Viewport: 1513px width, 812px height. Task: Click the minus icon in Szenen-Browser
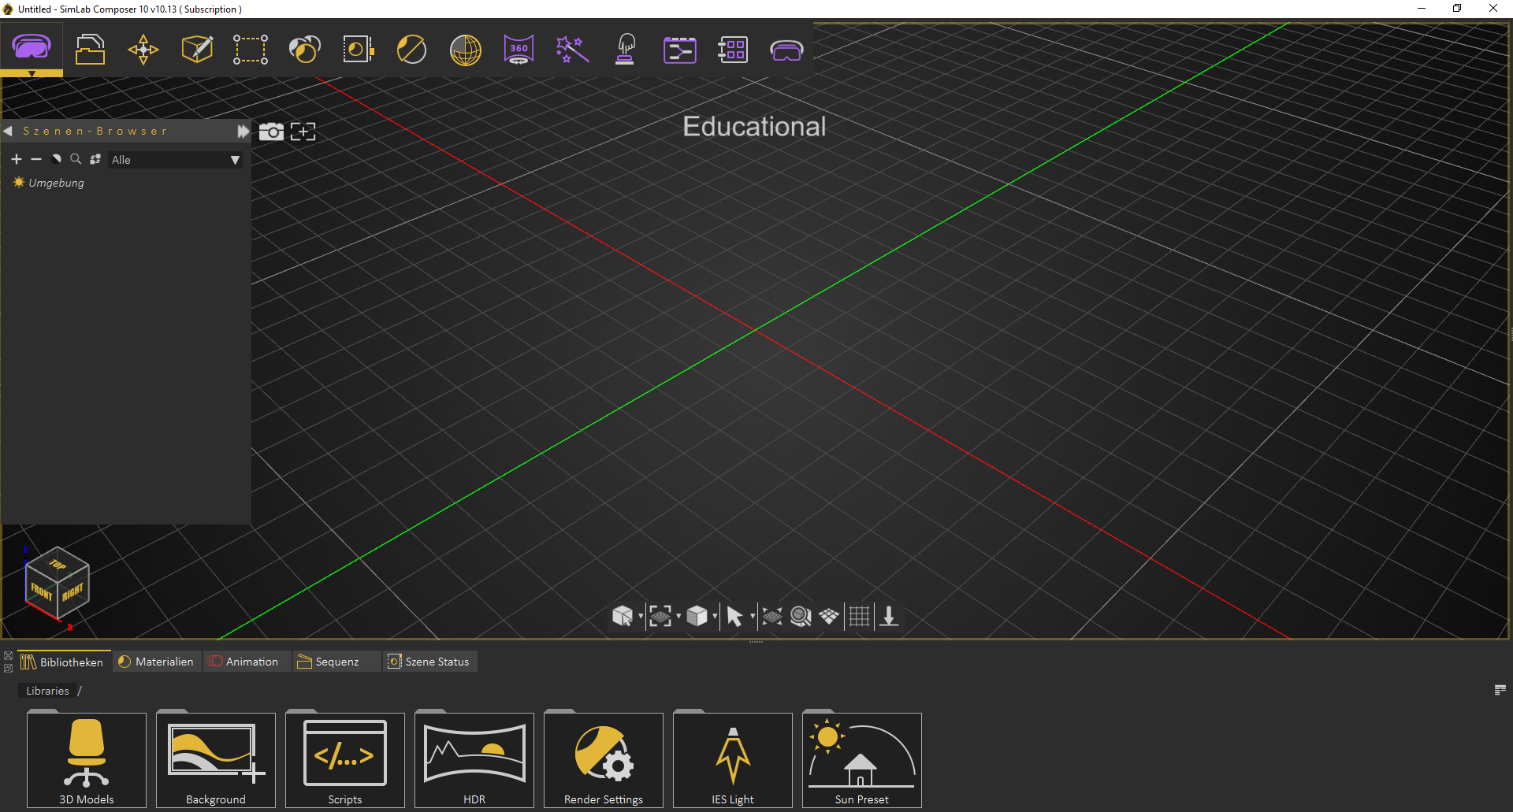(x=36, y=159)
